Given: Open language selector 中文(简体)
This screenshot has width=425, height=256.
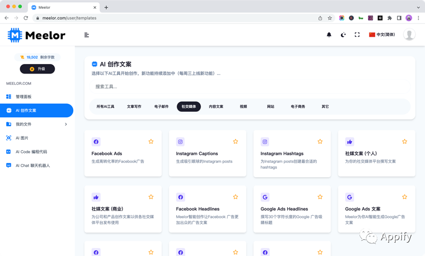Looking at the screenshot, I should tap(382, 35).
